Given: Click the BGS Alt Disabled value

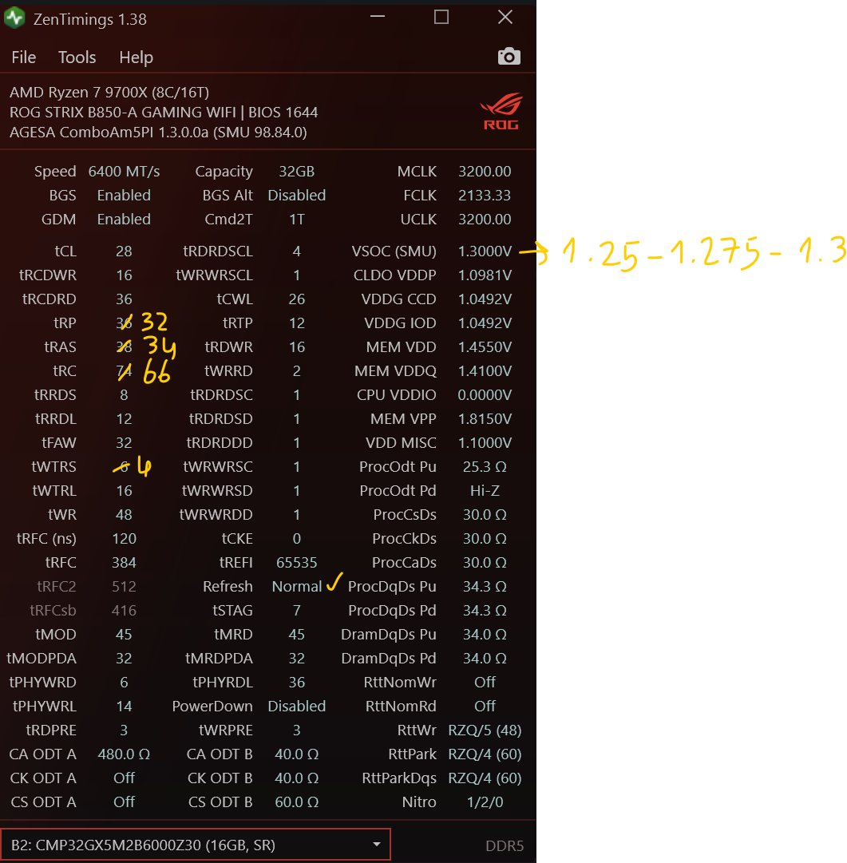Looking at the screenshot, I should pyautogui.click(x=297, y=196).
